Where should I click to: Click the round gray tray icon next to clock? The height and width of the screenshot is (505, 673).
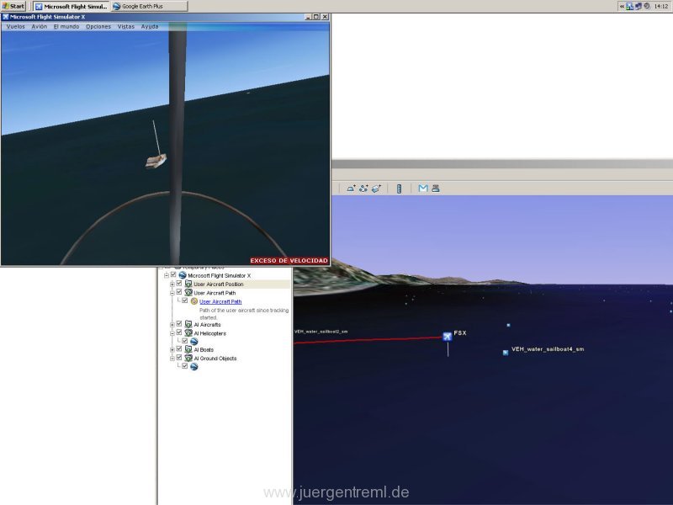(x=647, y=6)
